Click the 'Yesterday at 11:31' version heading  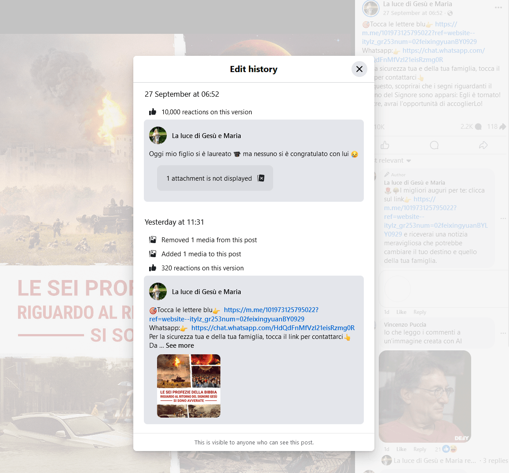[174, 222]
